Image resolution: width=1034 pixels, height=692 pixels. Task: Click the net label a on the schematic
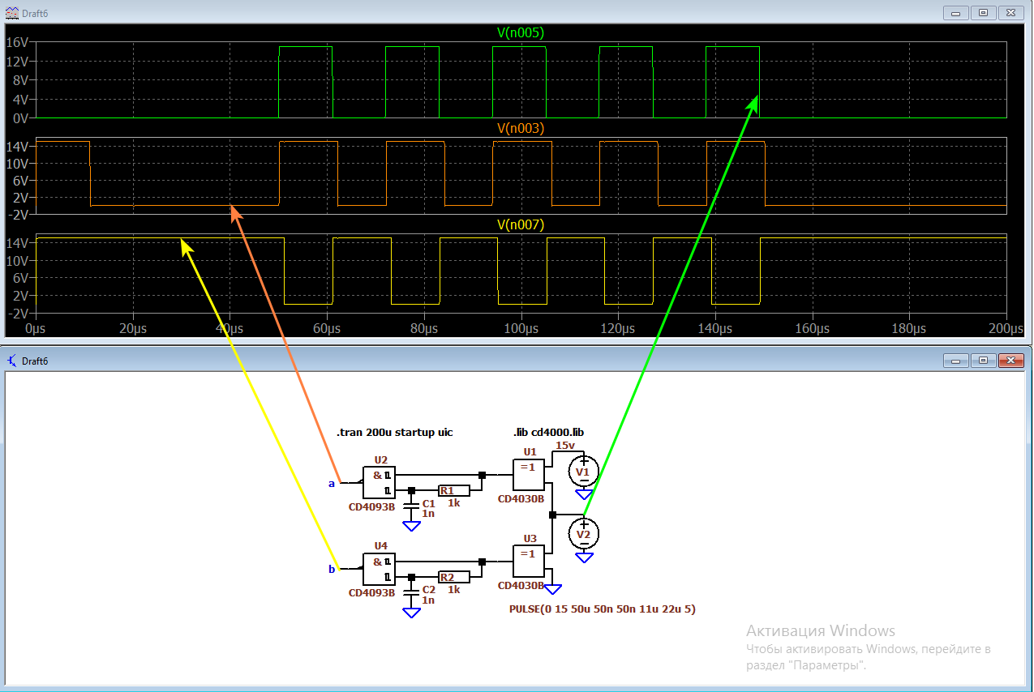coord(331,484)
